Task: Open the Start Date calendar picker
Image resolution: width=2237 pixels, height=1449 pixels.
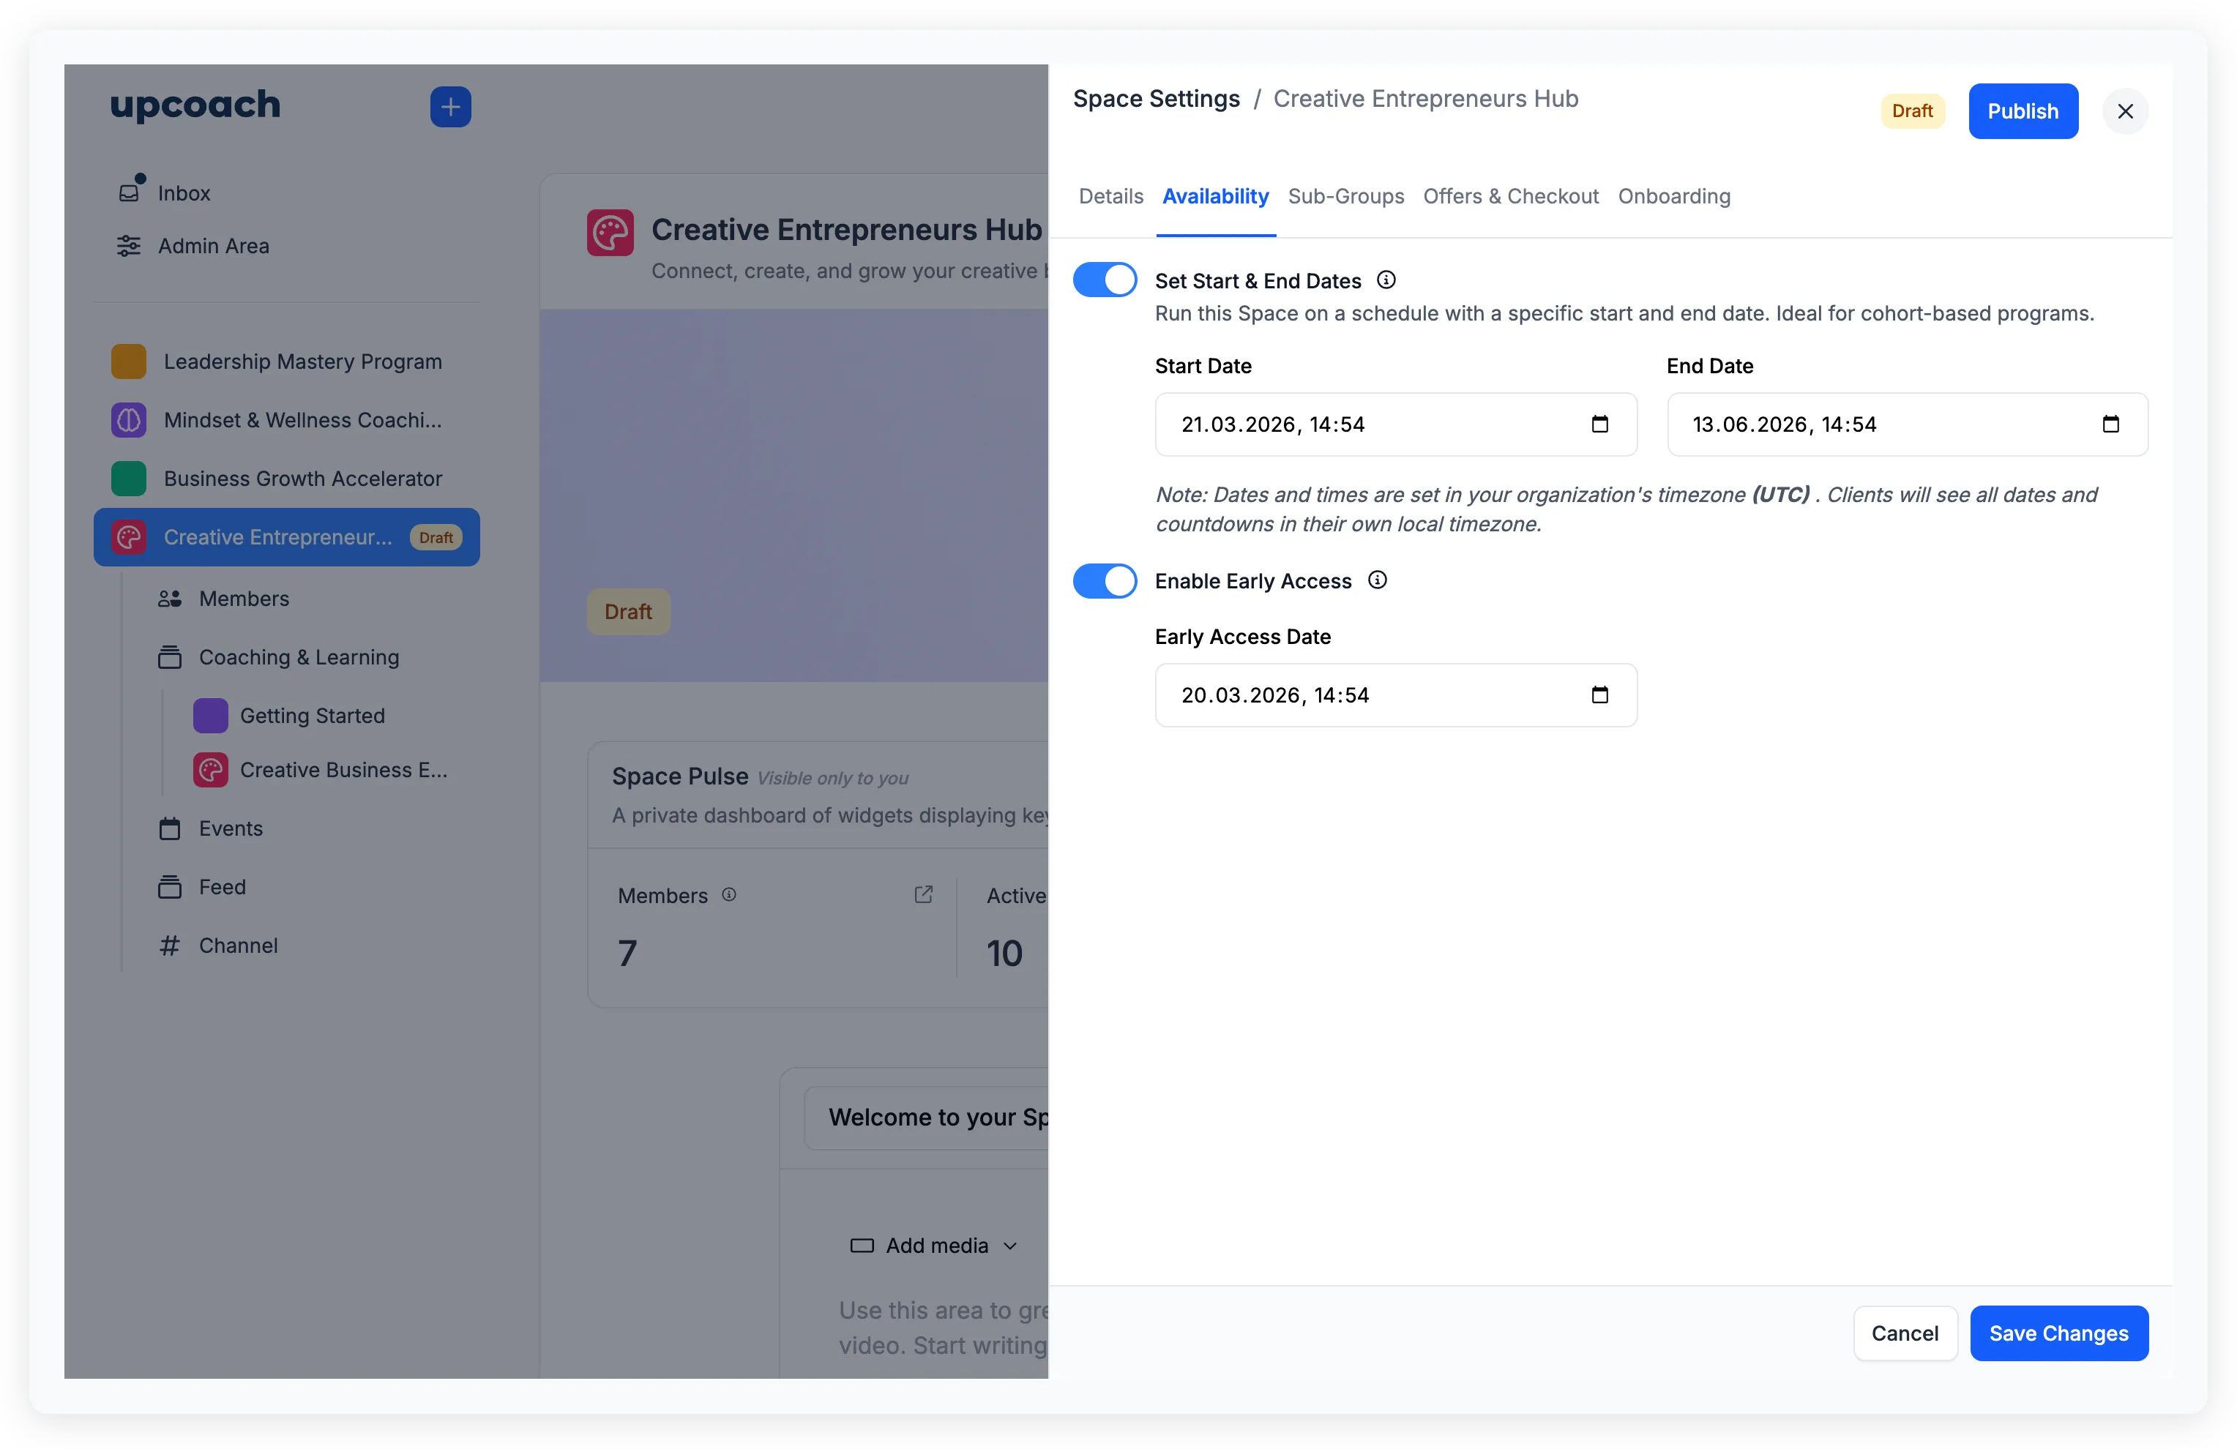Action: (x=1601, y=424)
